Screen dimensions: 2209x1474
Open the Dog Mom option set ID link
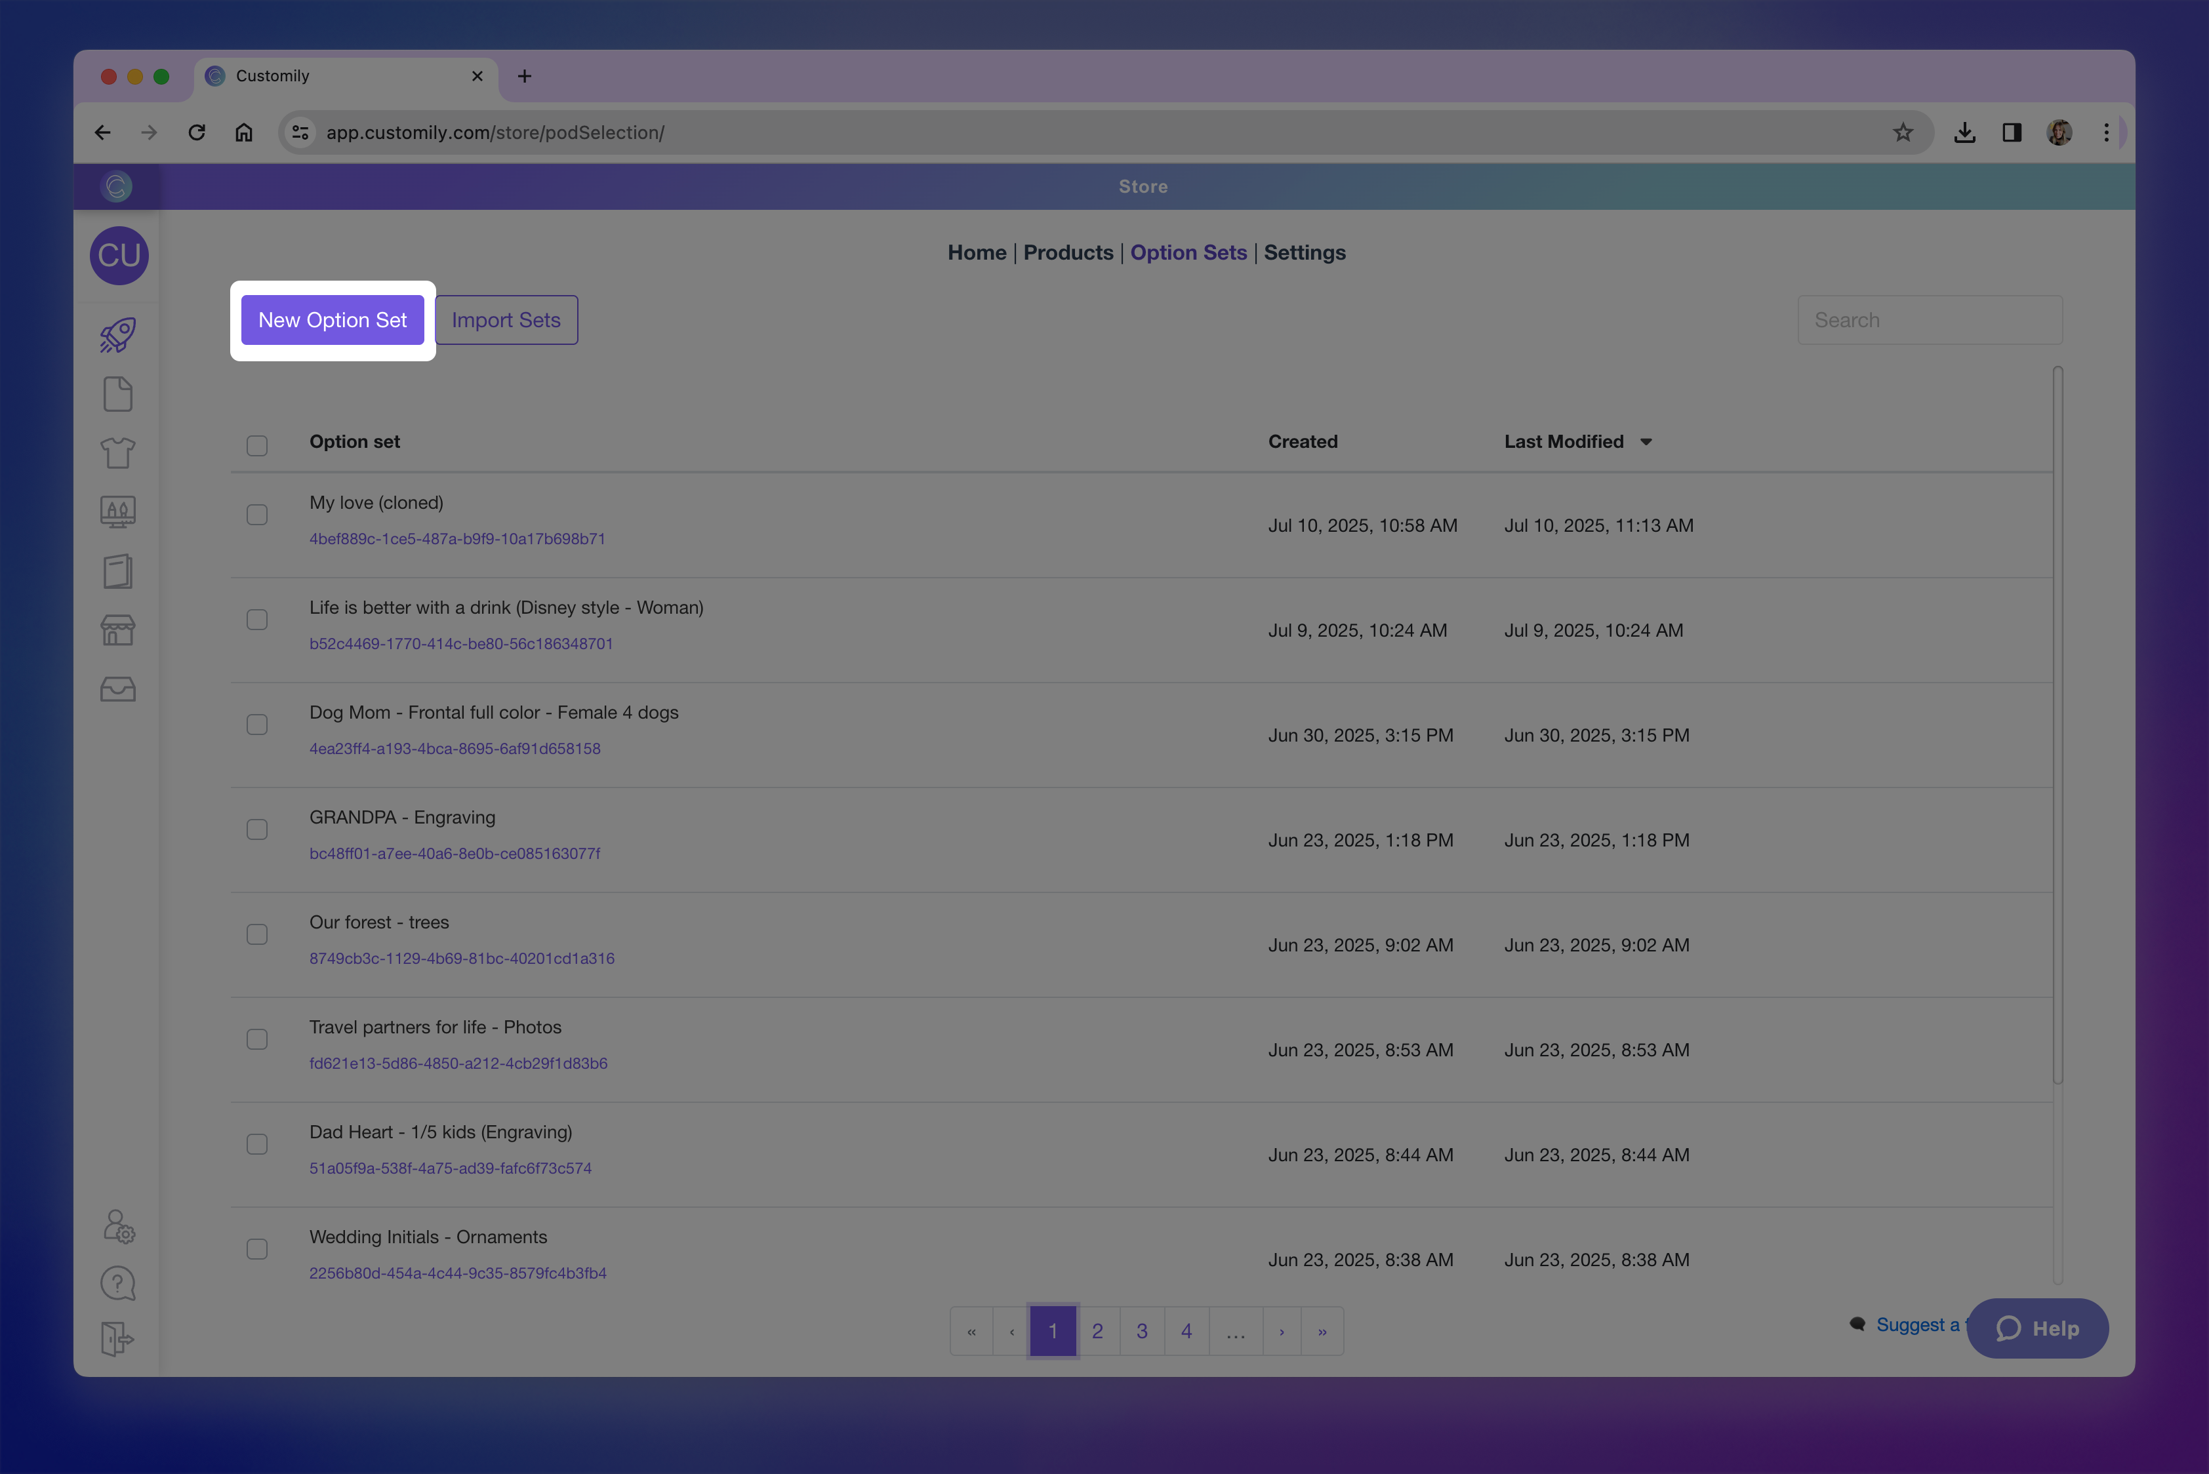(x=455, y=748)
